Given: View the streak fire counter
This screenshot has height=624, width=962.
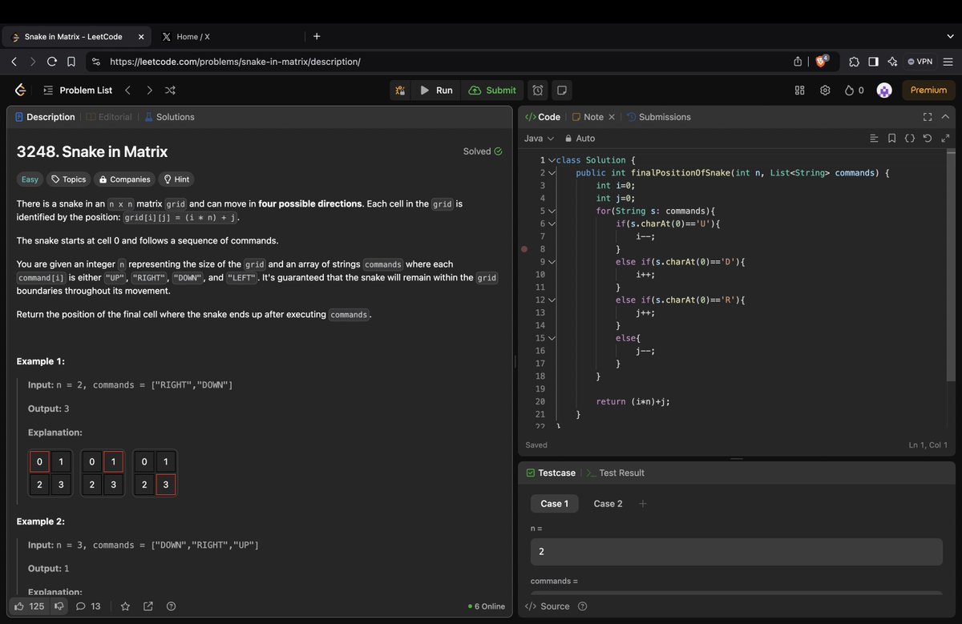Looking at the screenshot, I should pyautogui.click(x=855, y=91).
